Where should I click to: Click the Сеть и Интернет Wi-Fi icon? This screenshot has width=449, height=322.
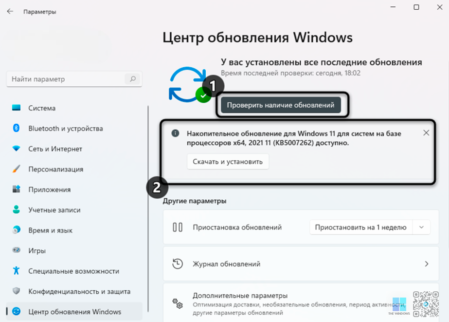17,149
